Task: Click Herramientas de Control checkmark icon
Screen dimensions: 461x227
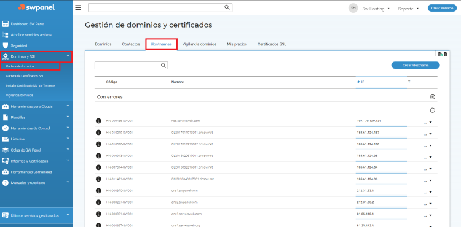Action: click(x=6, y=128)
